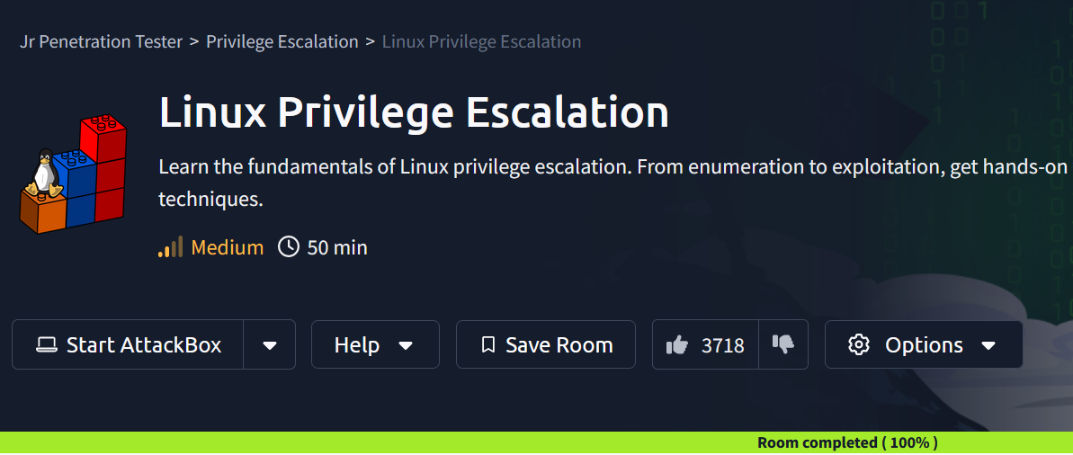Click the thumbs down dislike icon
1073x455 pixels.
[x=782, y=344]
